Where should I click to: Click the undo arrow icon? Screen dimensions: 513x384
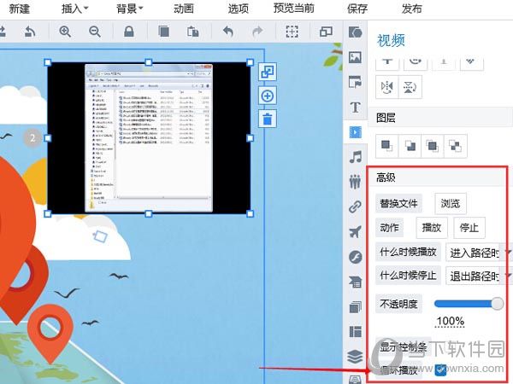click(x=227, y=32)
